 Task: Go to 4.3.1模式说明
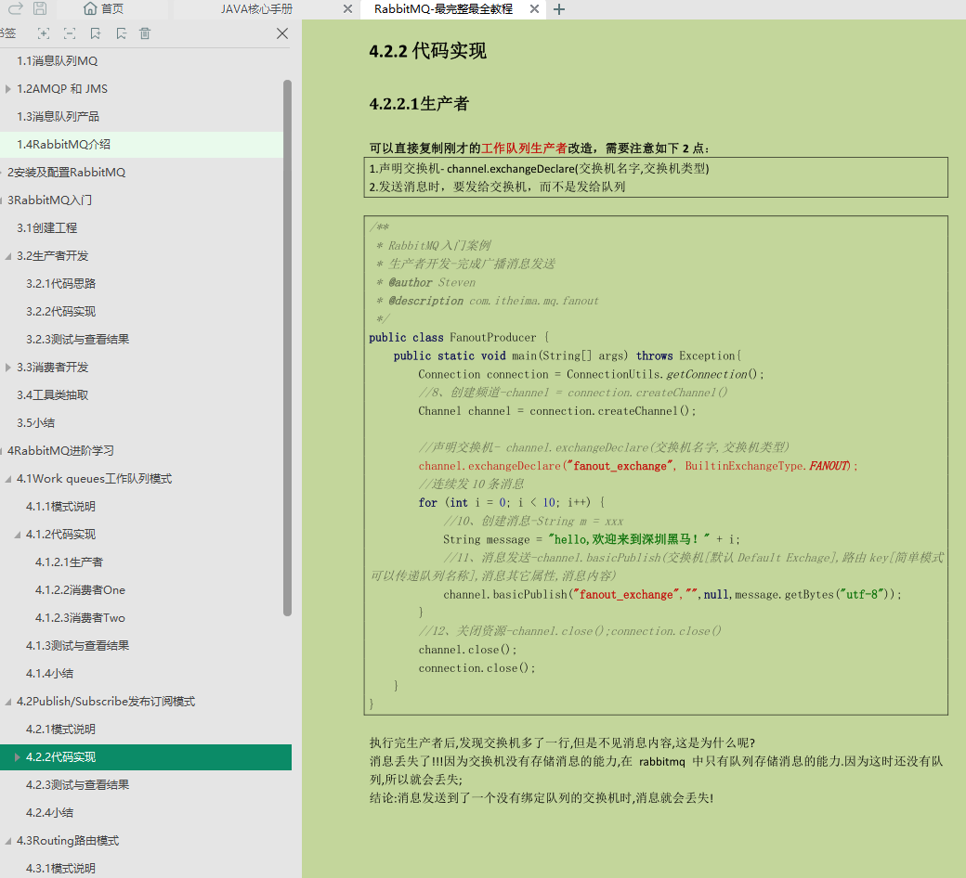[x=61, y=869]
